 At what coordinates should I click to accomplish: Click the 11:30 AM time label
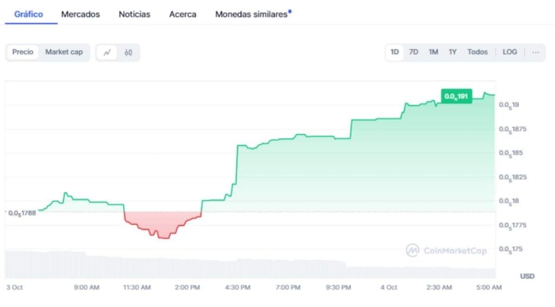(137, 287)
